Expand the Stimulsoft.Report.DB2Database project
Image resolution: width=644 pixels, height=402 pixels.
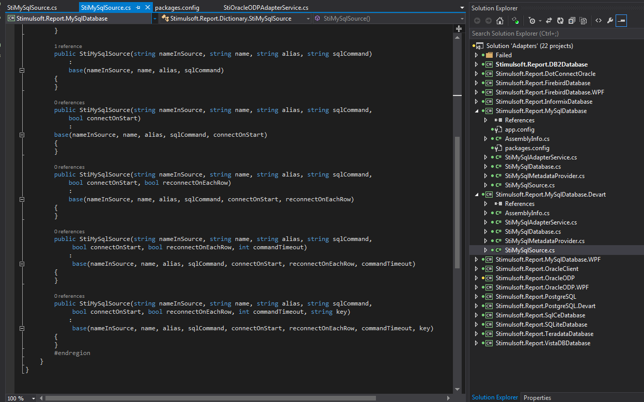pyautogui.click(x=476, y=65)
